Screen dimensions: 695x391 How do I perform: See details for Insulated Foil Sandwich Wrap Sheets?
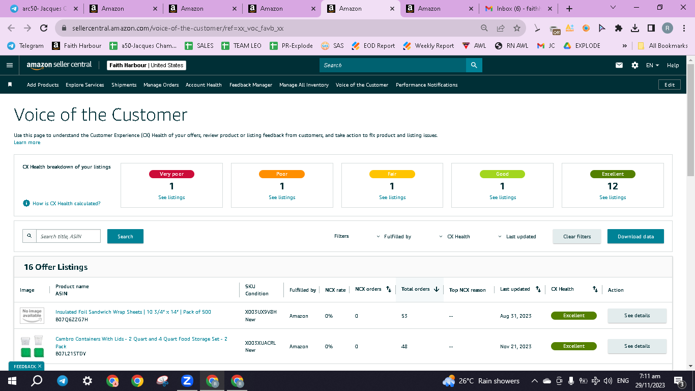(637, 316)
